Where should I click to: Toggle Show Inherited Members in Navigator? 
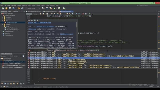(x=2, y=83)
